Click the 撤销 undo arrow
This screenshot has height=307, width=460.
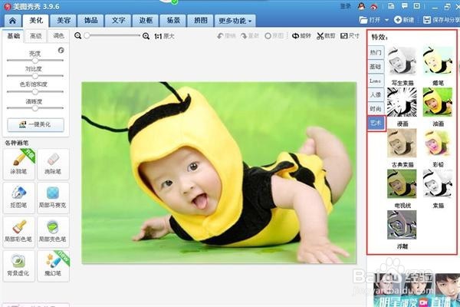226,36
